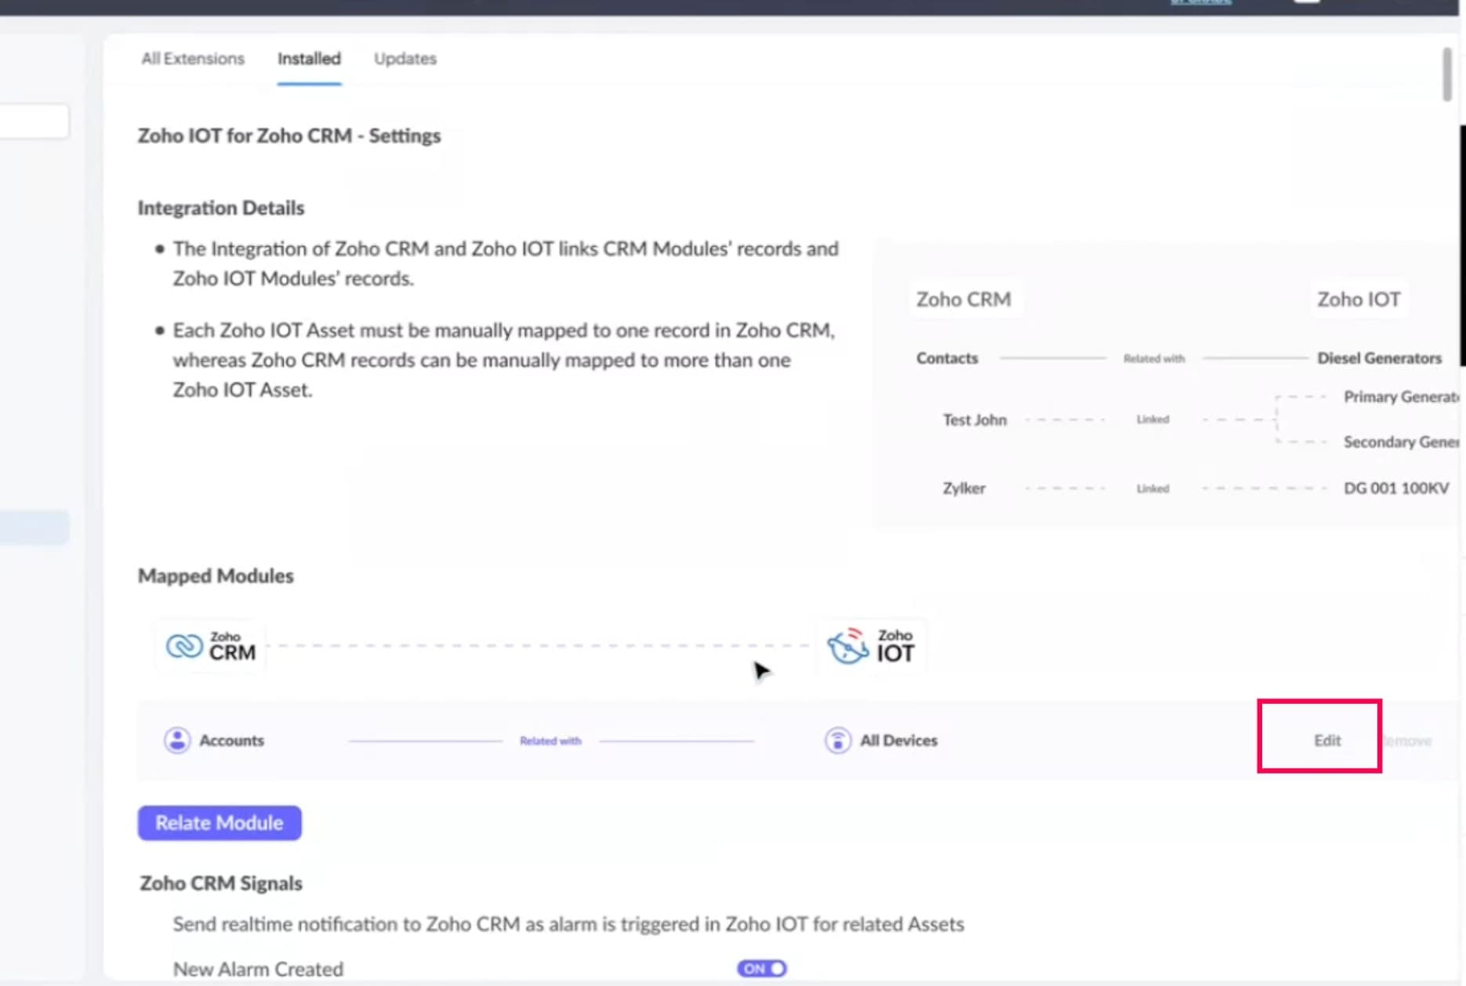
Task: Click the "Zoho IOT for Zoho CRM - Settings" heading
Action: tap(289, 136)
